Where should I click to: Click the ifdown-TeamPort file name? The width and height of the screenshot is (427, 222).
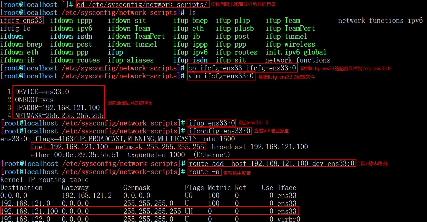(136, 36)
